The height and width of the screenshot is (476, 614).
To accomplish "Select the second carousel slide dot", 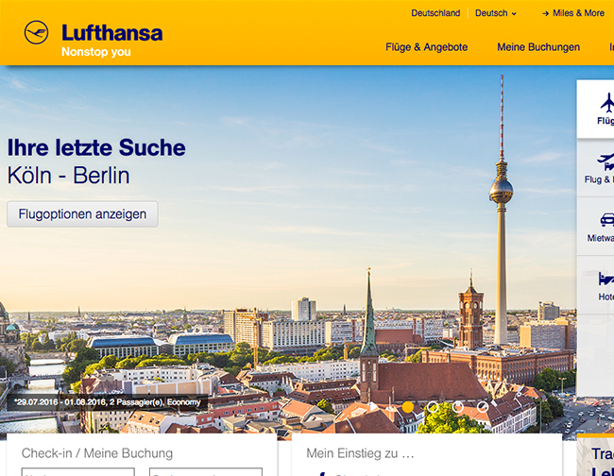I will pos(433,407).
